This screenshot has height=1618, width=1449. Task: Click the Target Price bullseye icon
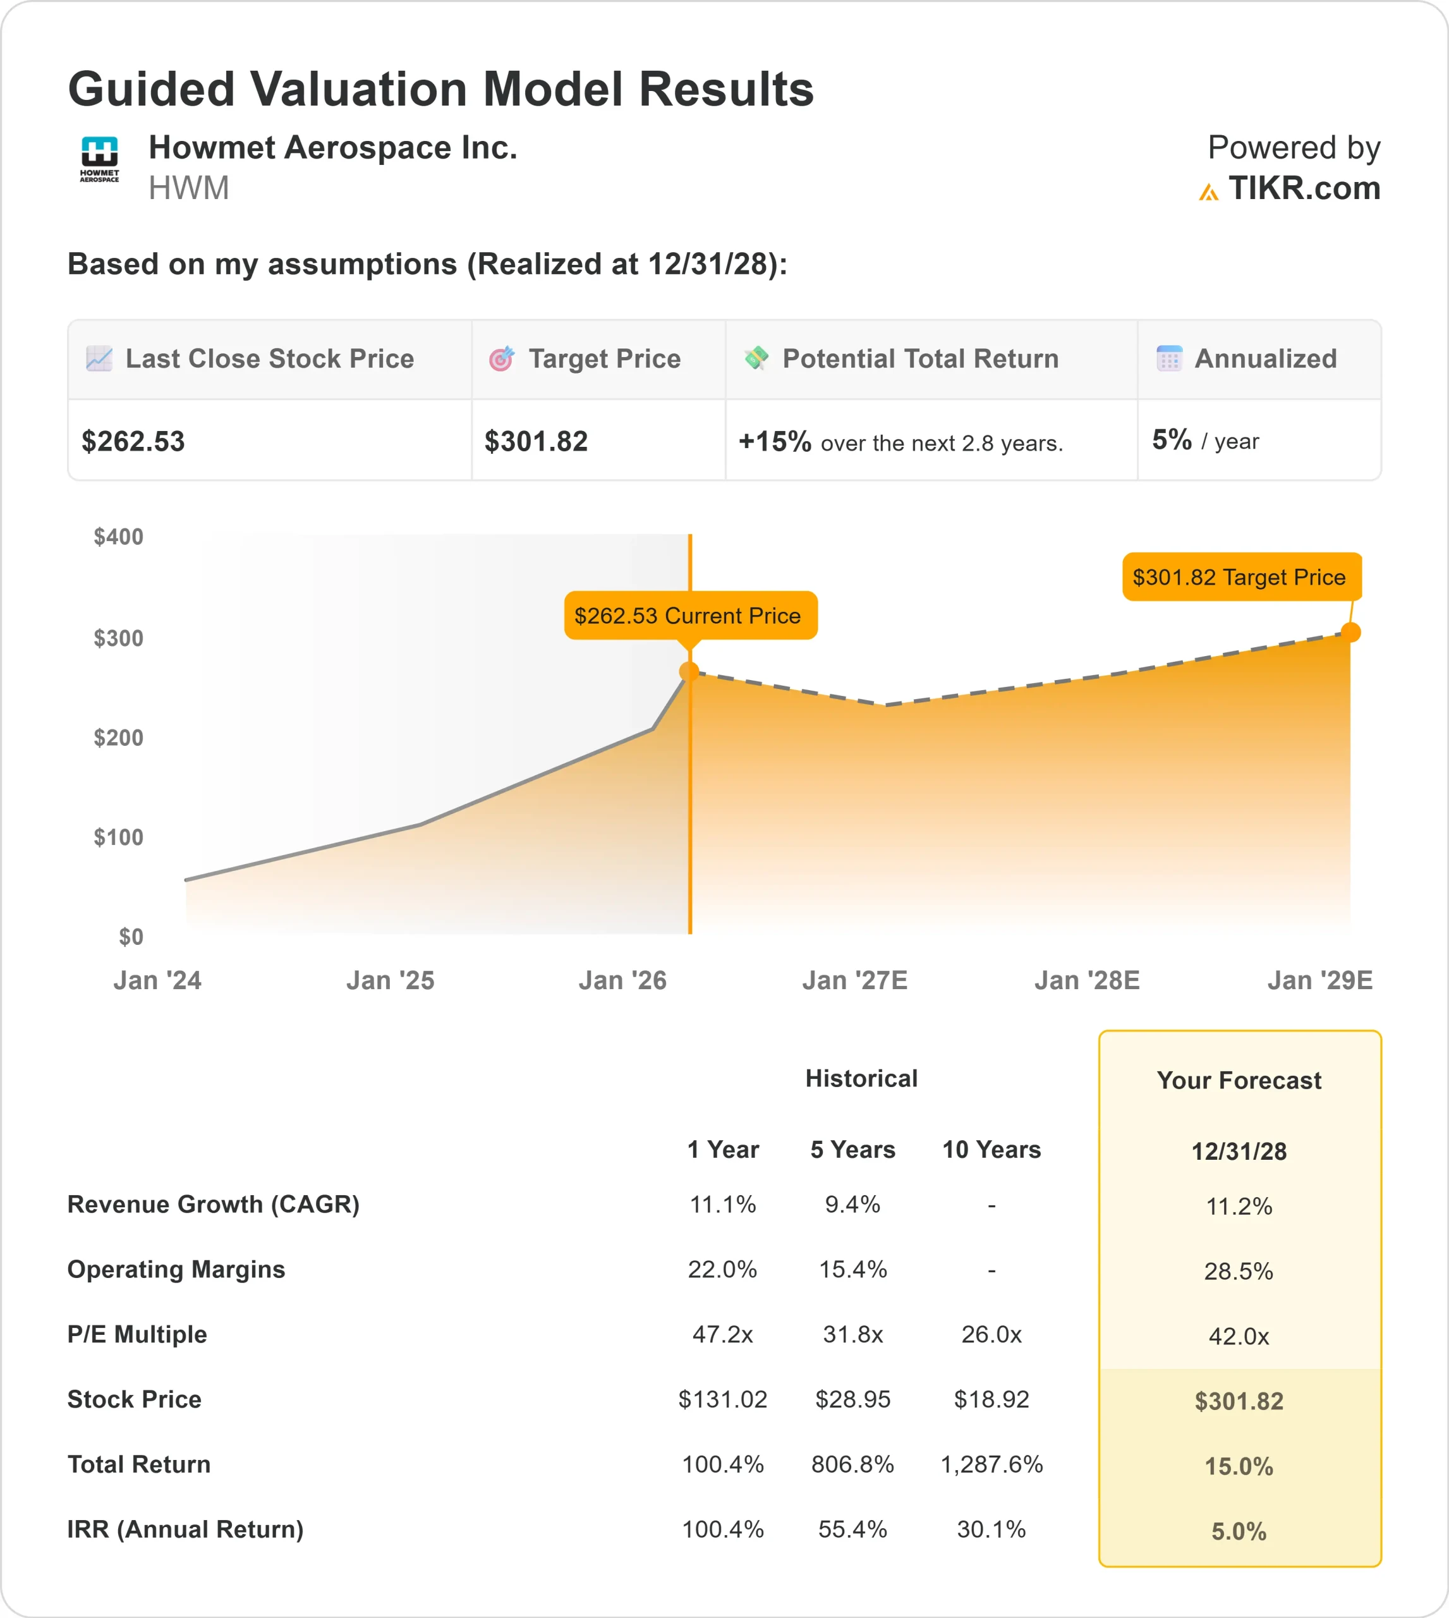pyautogui.click(x=502, y=358)
